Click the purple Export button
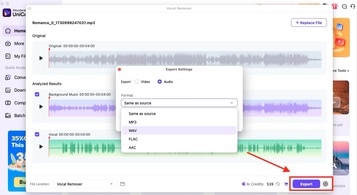 306,184
